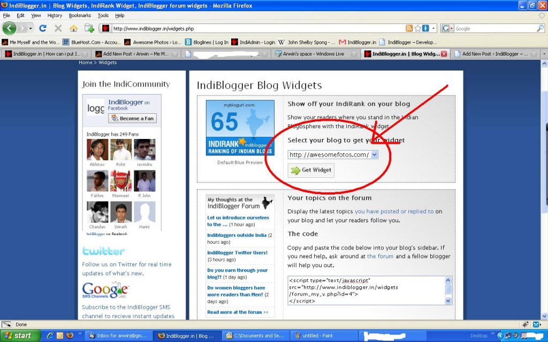The width and height of the screenshot is (548, 342).
Task: Open John Shelby Spong bookmark
Action: 307,42
